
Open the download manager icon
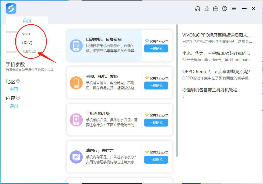(207, 8)
